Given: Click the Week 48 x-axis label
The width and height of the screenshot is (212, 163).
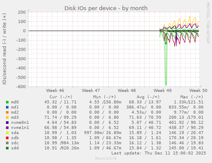Looking at the screenshot, I should (x=127, y=91).
